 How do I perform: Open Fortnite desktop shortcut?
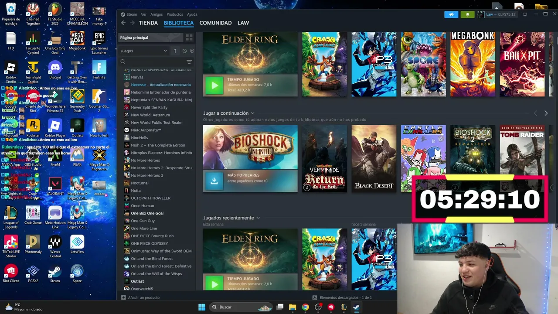[x=99, y=70]
